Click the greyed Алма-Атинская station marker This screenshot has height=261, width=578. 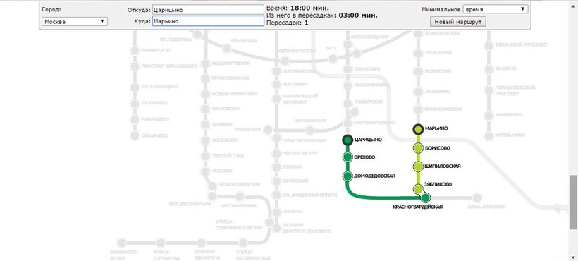[x=477, y=198]
